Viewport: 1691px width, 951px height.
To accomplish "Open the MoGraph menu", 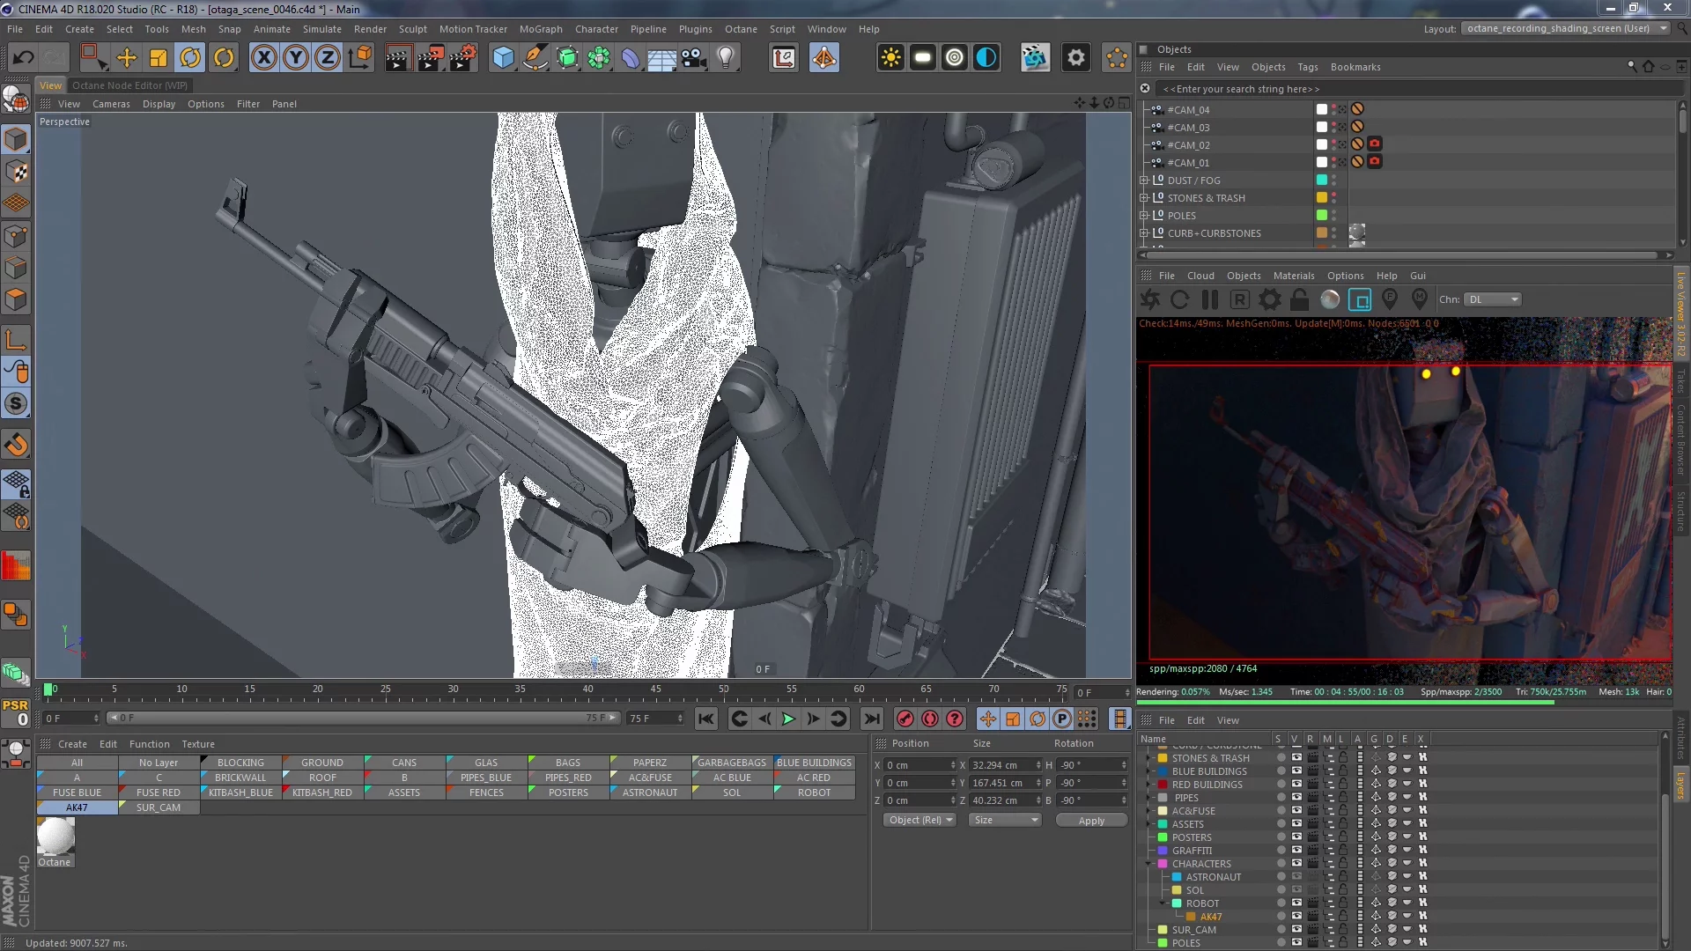I will [541, 29].
